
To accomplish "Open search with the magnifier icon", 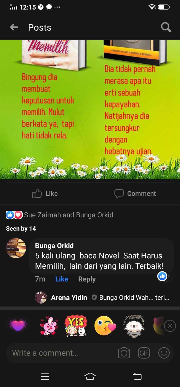I will pyautogui.click(x=166, y=27).
